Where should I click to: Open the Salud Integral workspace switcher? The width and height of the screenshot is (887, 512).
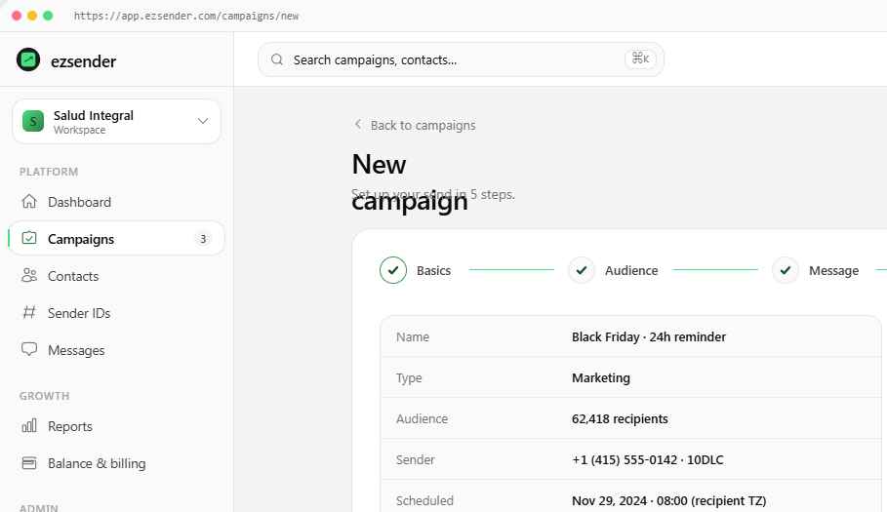116,122
